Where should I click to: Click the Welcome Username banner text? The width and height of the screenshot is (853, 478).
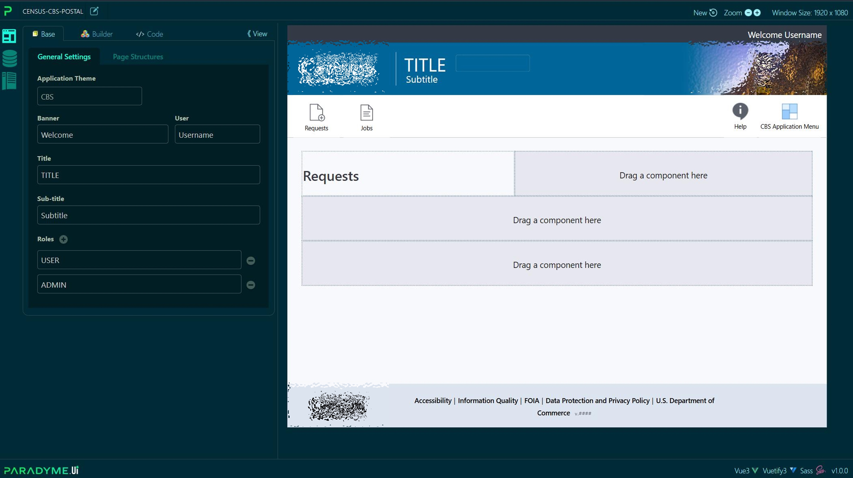pyautogui.click(x=785, y=35)
